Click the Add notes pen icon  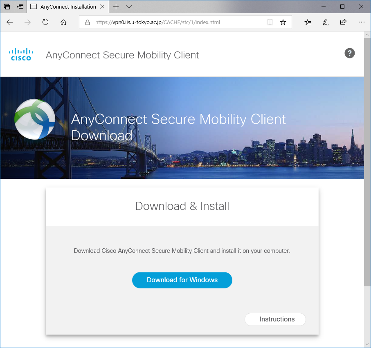pos(326,22)
